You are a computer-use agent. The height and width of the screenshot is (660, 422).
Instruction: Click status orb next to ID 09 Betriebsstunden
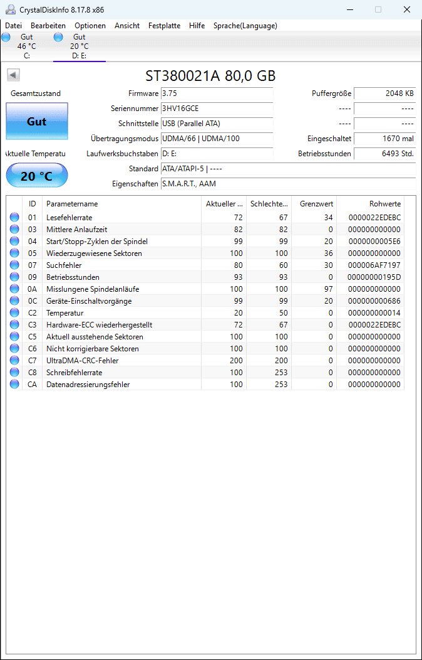[14, 277]
